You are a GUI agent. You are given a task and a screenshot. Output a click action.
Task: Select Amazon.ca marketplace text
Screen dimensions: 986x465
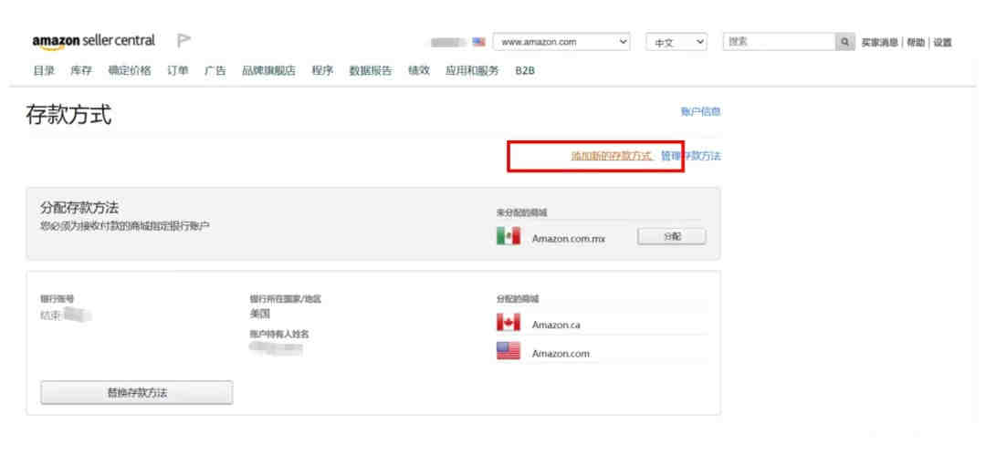click(x=556, y=325)
